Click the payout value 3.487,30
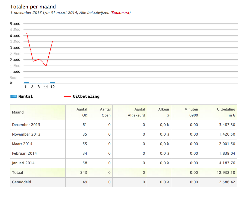This screenshot has width=242, height=212. click(x=227, y=125)
